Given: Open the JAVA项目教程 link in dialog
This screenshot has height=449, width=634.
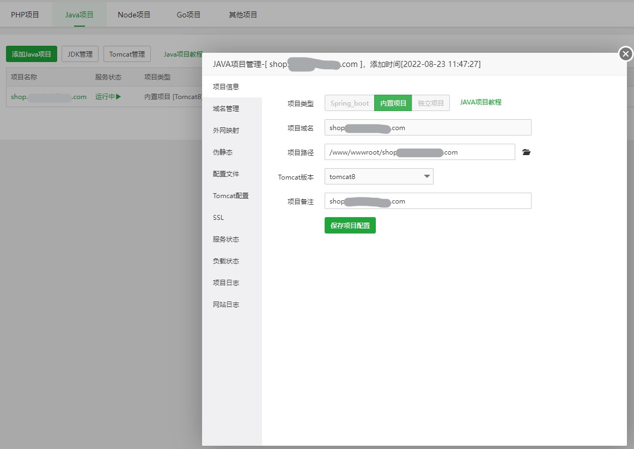Looking at the screenshot, I should pos(480,102).
